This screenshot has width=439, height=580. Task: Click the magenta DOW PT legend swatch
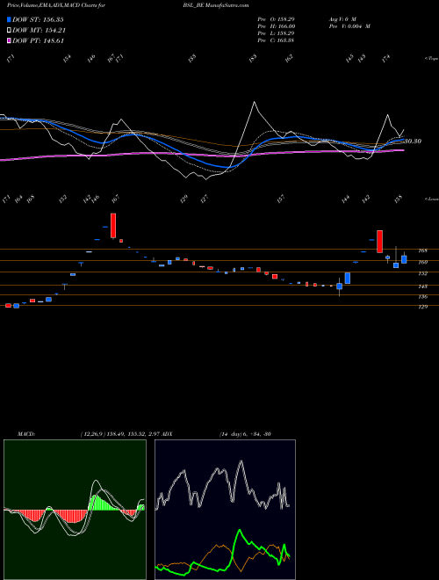click(x=10, y=40)
